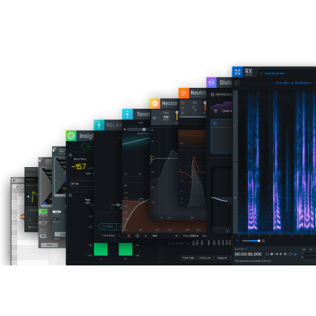This screenshot has height=316, width=316.
Task: Click the RX logo icon
Action: [x=237, y=72]
